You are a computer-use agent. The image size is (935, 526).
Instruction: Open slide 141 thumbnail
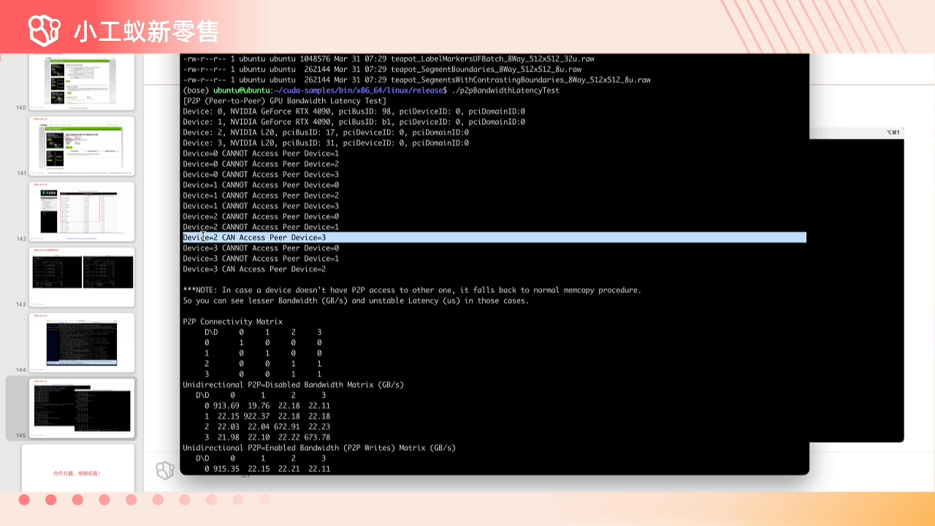tap(82, 146)
